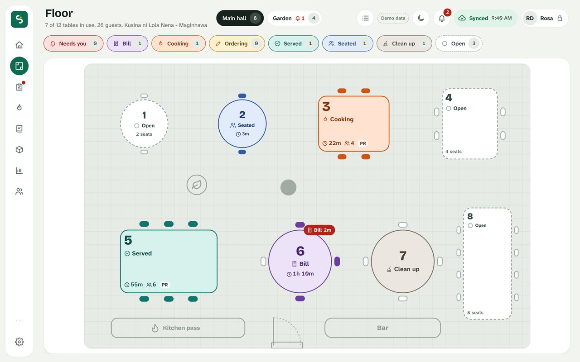
Task: Click the Bar area
Action: tap(383, 328)
